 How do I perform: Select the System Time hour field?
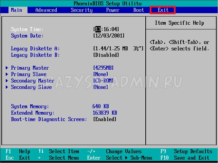[x=98, y=29]
